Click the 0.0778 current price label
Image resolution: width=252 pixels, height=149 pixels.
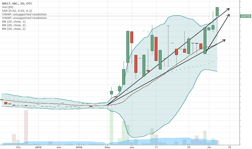(x=245, y=16)
